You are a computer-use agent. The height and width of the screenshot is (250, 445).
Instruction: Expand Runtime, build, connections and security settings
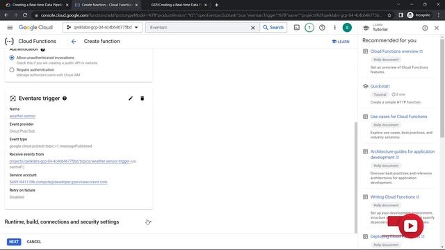[79, 222]
